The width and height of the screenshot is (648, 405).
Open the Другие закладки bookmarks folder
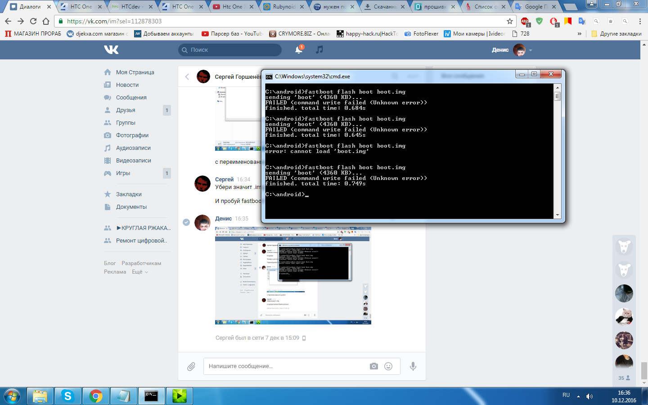616,34
